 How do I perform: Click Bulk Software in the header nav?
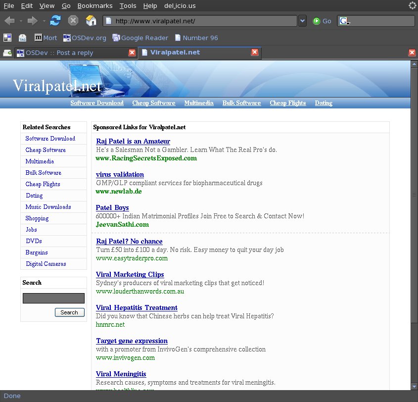(x=241, y=103)
